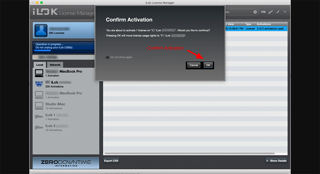Screen dimensions: 320x174
Task: Click OK to confirm activation
Action: point(208,65)
